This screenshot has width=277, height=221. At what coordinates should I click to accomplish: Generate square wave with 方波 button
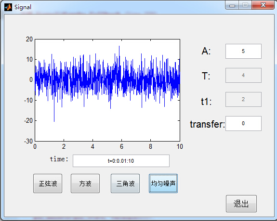coord(85,183)
